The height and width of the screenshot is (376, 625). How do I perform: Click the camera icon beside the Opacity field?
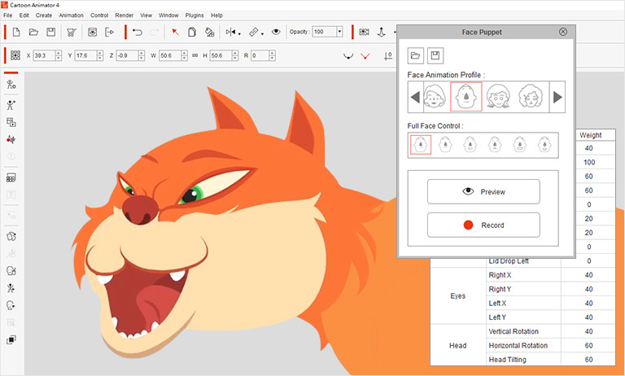(364, 32)
